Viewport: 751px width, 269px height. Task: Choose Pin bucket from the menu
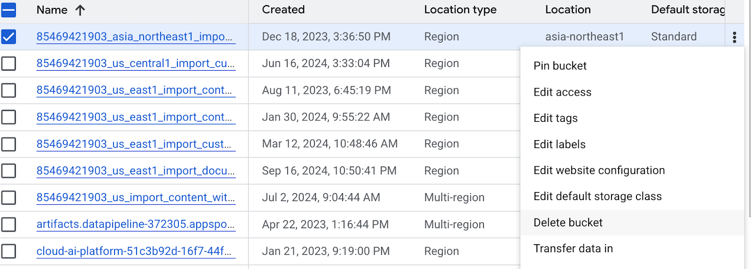(560, 66)
